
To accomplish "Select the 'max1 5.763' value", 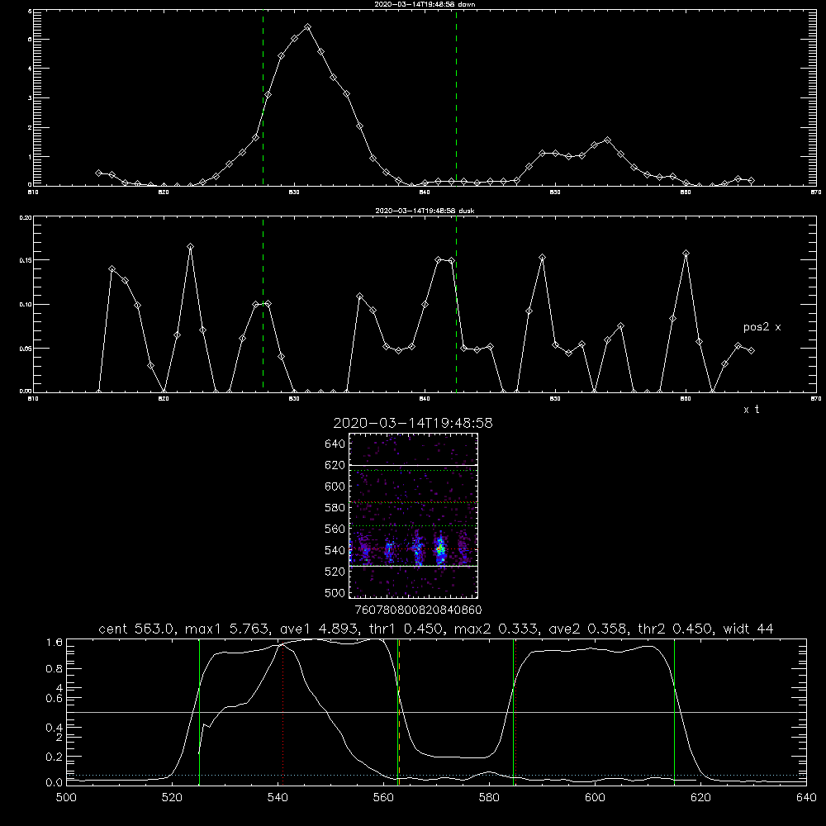I will pos(225,629).
